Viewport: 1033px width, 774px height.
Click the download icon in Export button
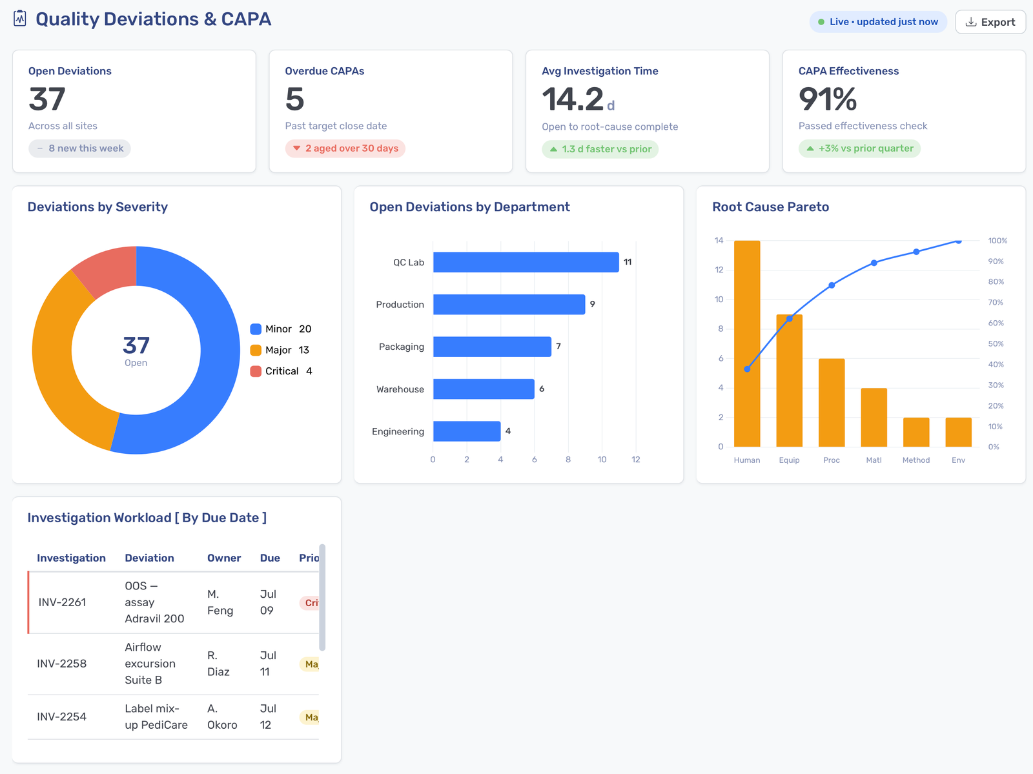pyautogui.click(x=971, y=22)
